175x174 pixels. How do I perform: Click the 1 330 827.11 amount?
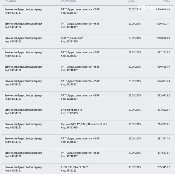162,24
